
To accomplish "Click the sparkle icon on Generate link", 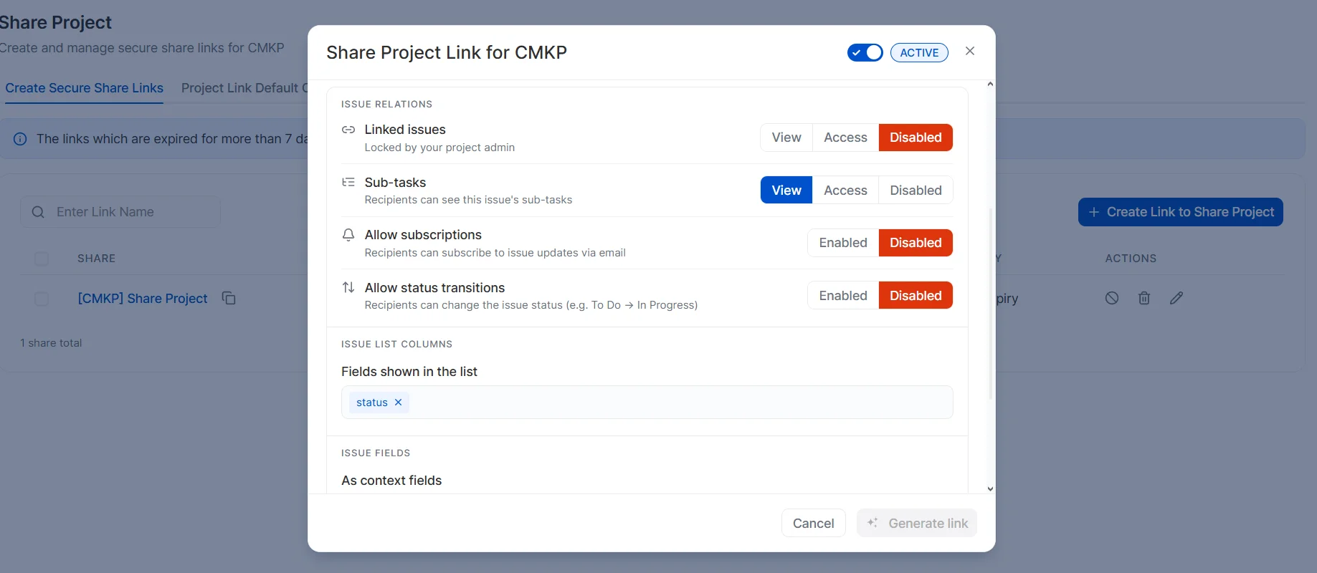I will pos(873,523).
